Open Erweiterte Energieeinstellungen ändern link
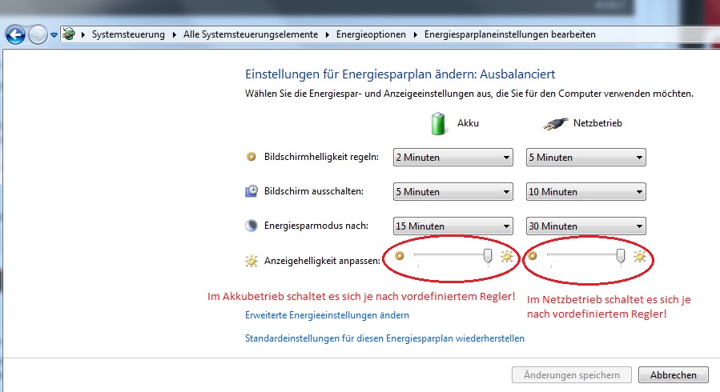 pyautogui.click(x=327, y=316)
